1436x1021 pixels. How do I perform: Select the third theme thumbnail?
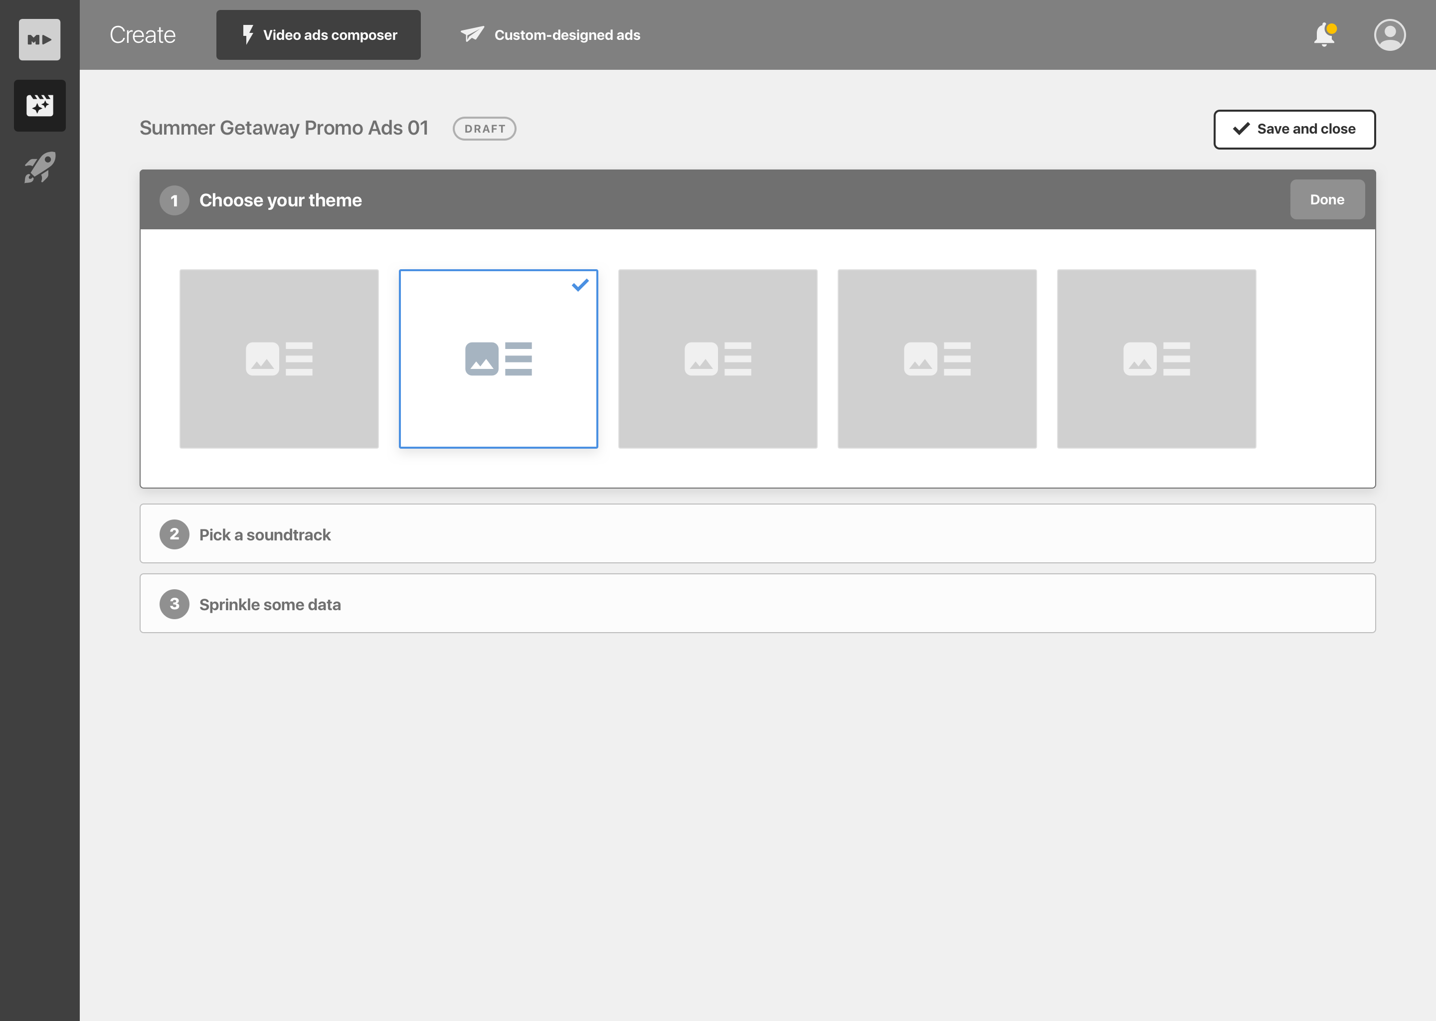pos(718,359)
